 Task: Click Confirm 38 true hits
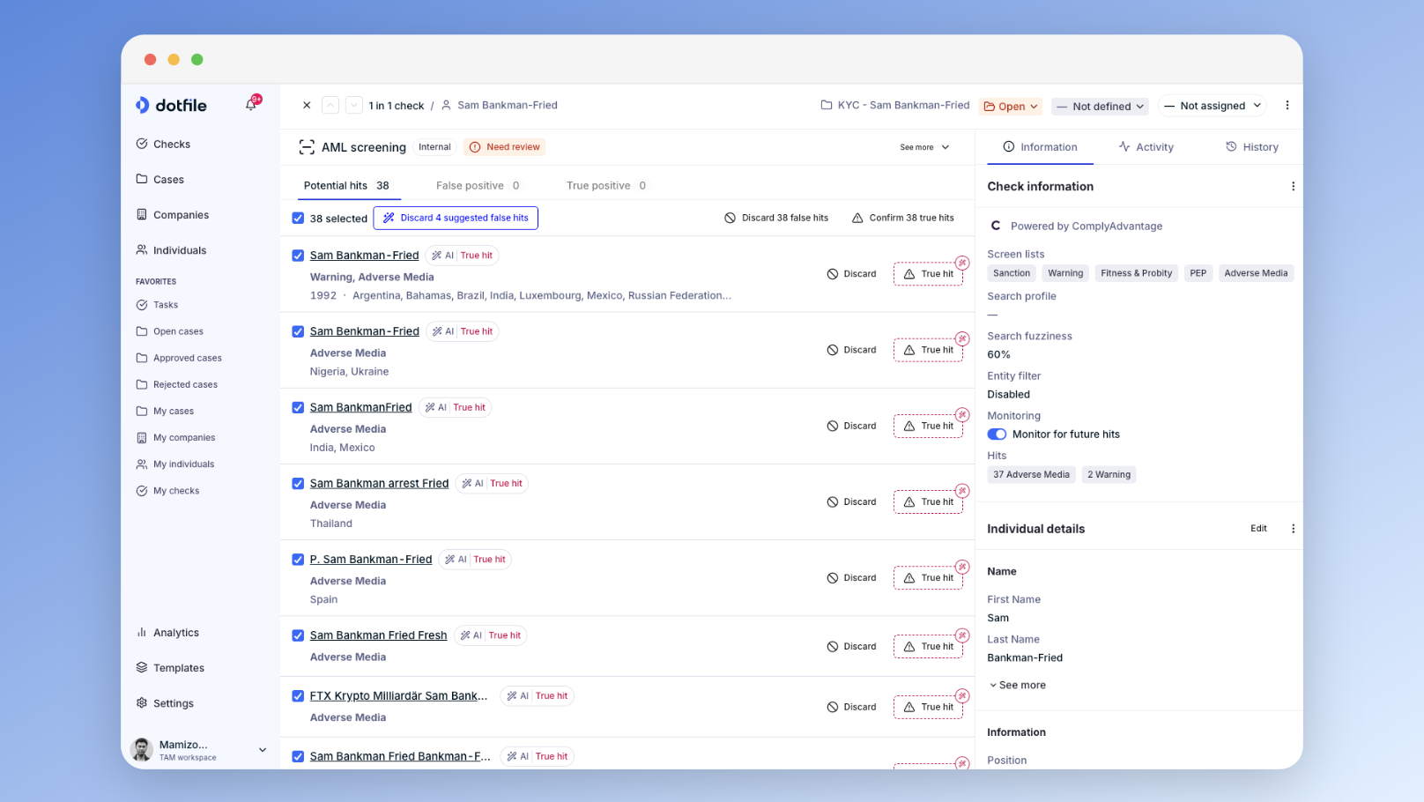[903, 218]
